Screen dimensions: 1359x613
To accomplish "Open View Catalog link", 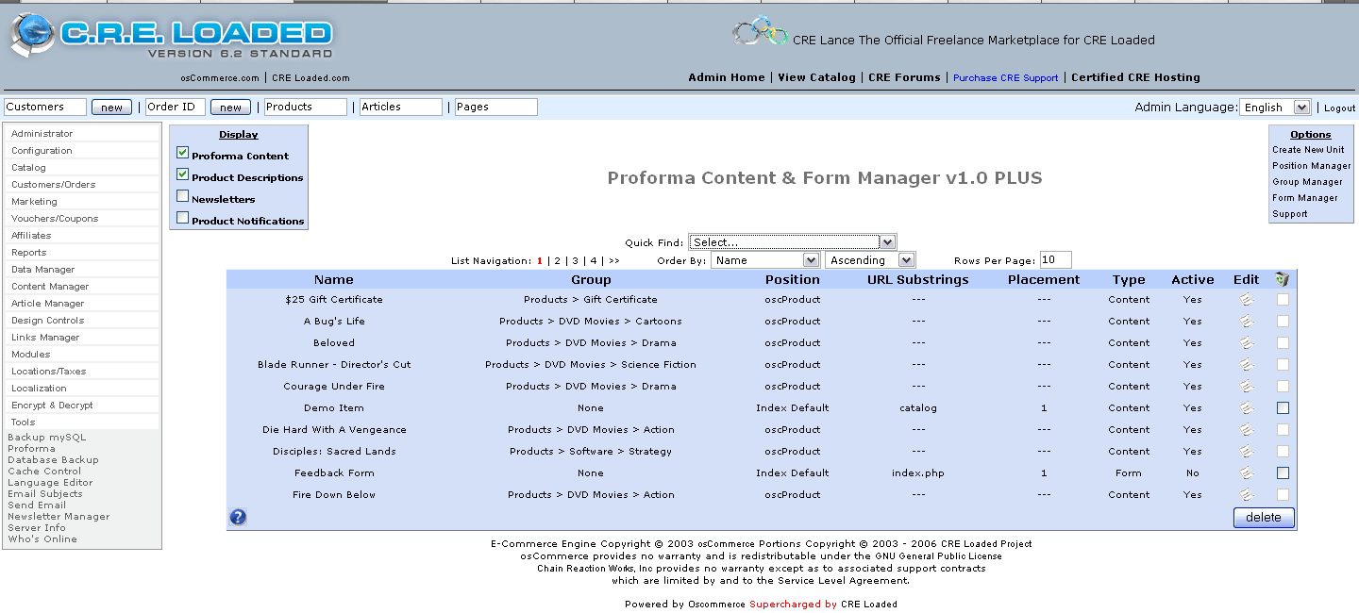I will point(816,77).
